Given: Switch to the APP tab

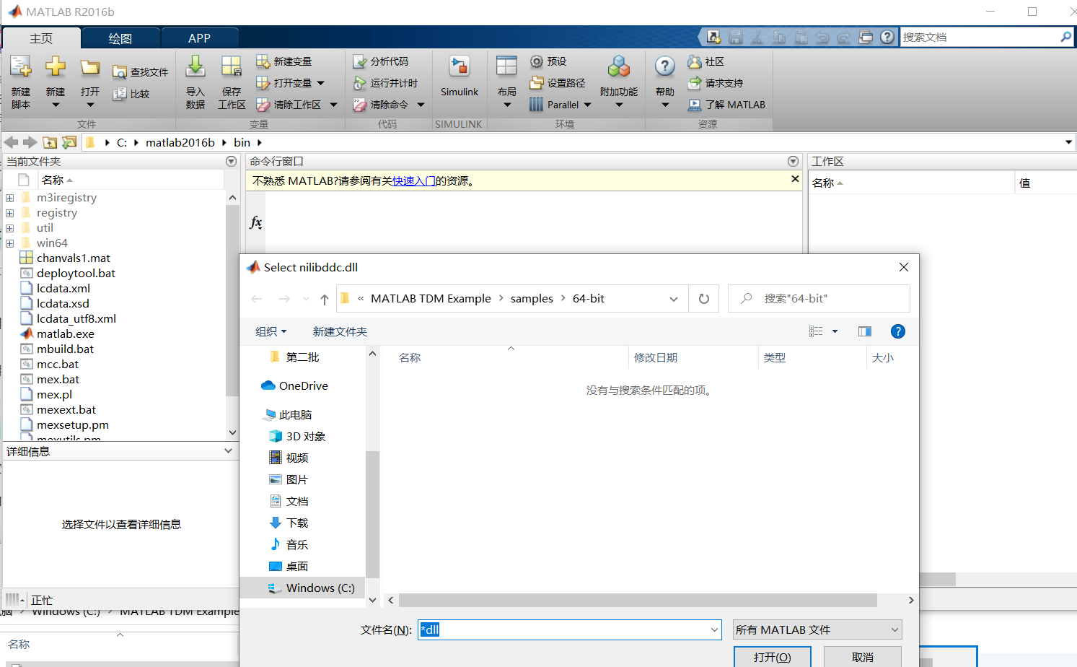Looking at the screenshot, I should (x=199, y=38).
